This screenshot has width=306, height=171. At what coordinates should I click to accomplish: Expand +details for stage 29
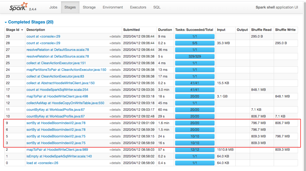pos(115,36)
